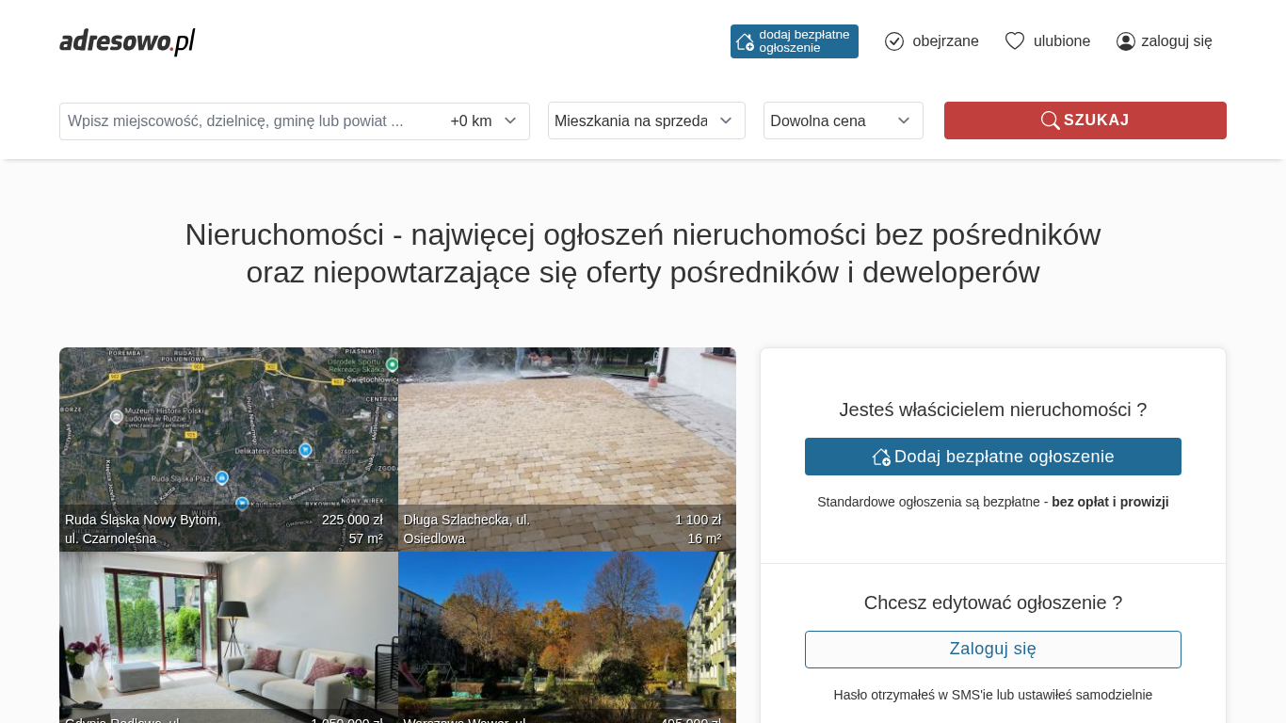Click the magnifier icon in SZUKAJ button
Screen dimensions: 1286x723
[x=1050, y=120]
